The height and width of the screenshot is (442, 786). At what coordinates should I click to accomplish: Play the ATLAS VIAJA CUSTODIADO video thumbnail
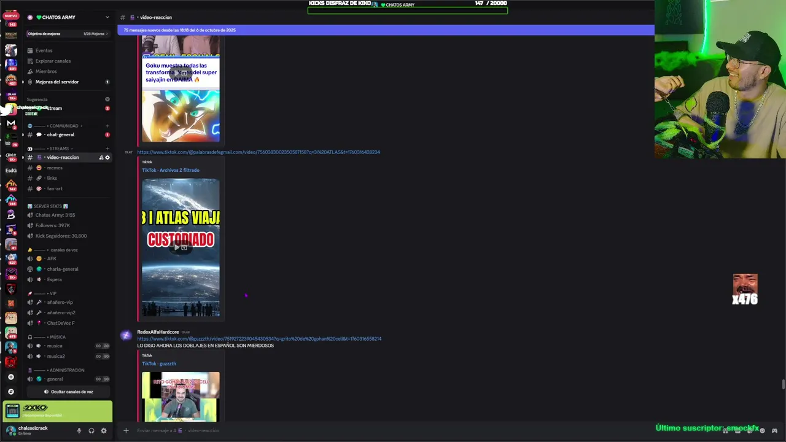click(x=181, y=247)
